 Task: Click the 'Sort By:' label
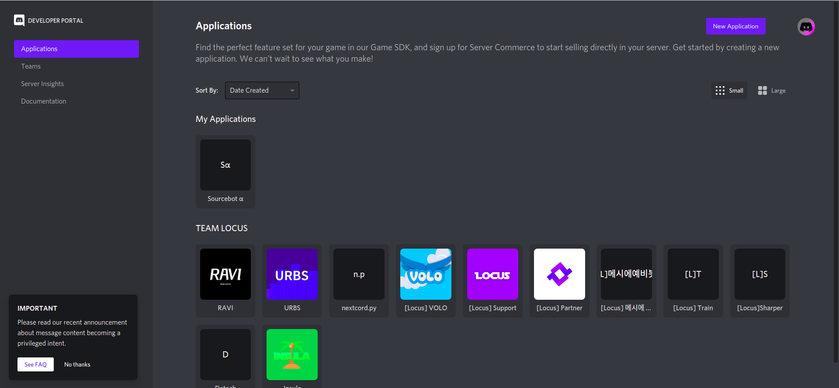click(x=207, y=90)
